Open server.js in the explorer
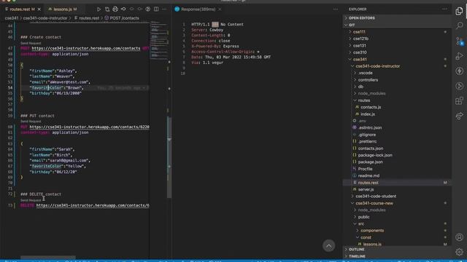 pos(397,189)
